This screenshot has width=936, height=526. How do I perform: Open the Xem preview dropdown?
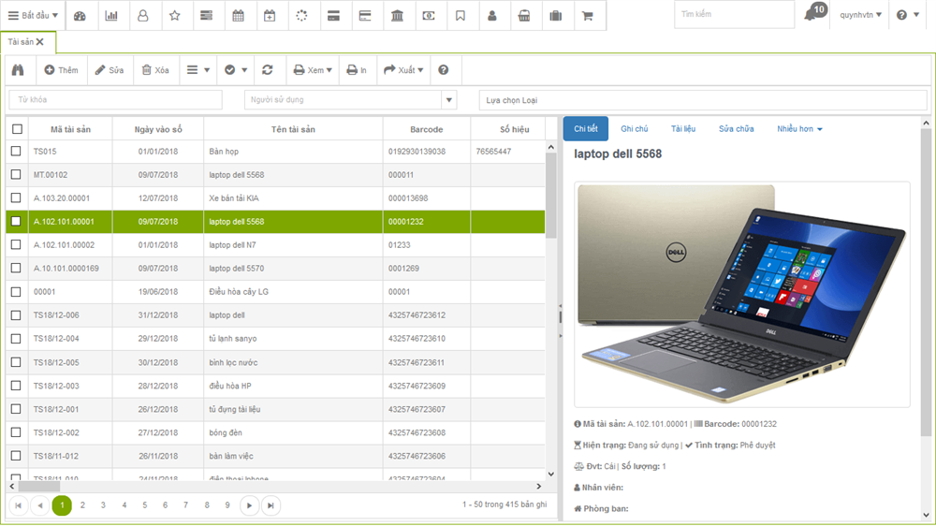[313, 70]
